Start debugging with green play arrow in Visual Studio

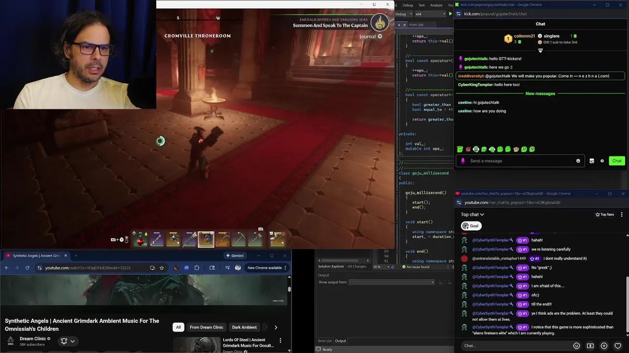[x=450, y=14]
